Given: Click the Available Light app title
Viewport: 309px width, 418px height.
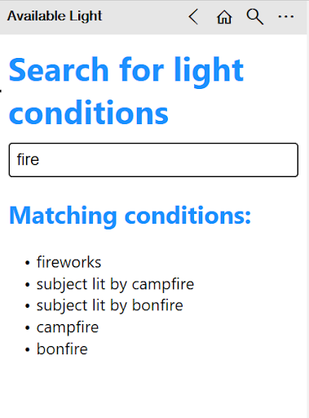Looking at the screenshot, I should (55, 16).
